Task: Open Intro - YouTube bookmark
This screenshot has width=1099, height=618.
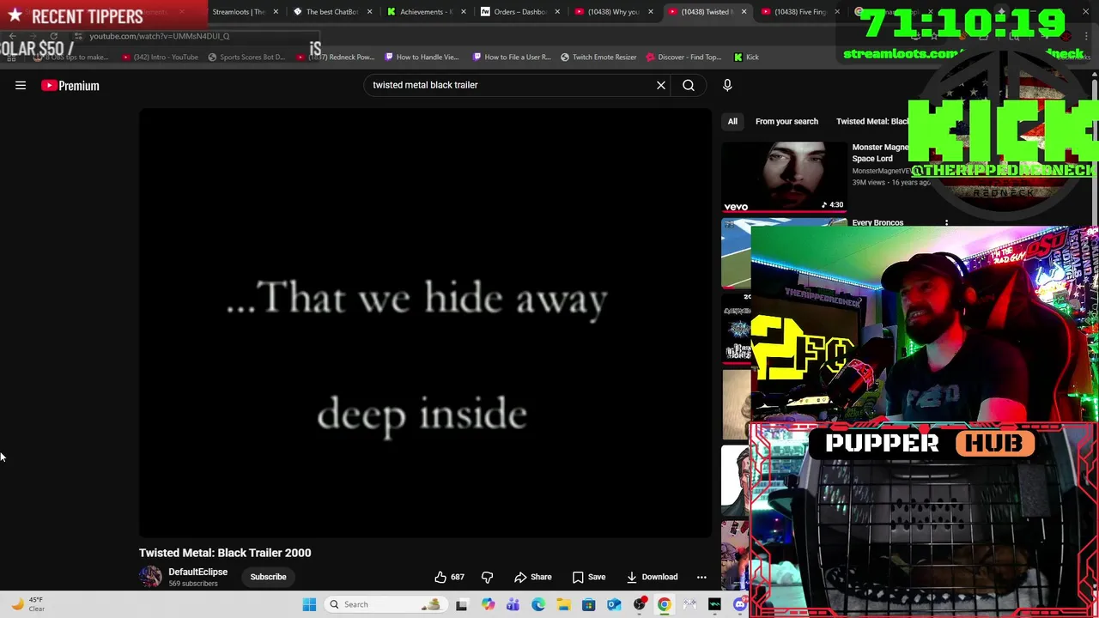Action: tap(161, 57)
